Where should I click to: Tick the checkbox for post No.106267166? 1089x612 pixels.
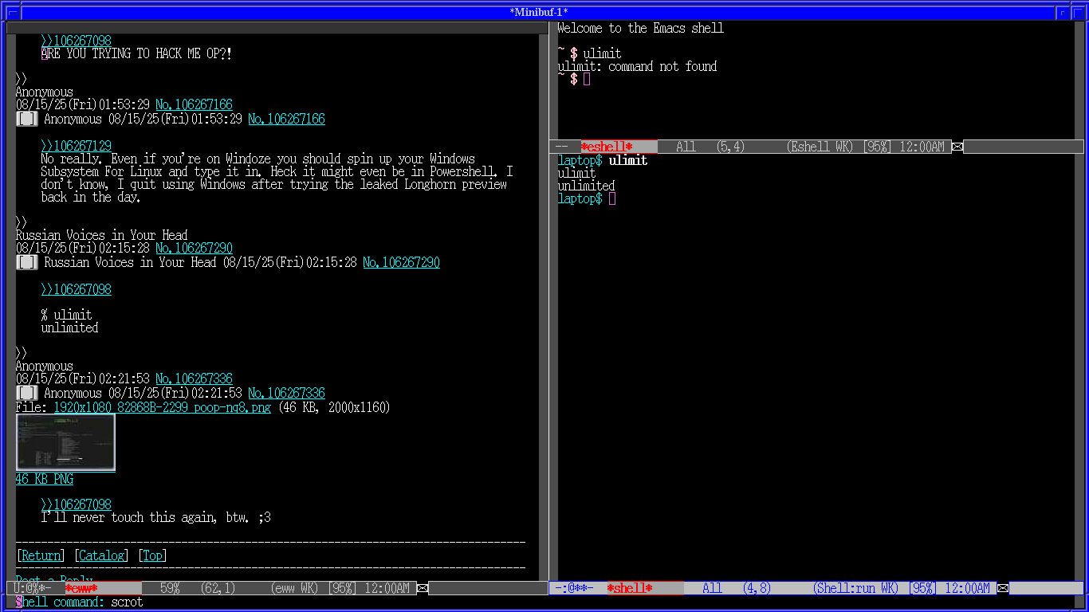pyautogui.click(x=27, y=120)
